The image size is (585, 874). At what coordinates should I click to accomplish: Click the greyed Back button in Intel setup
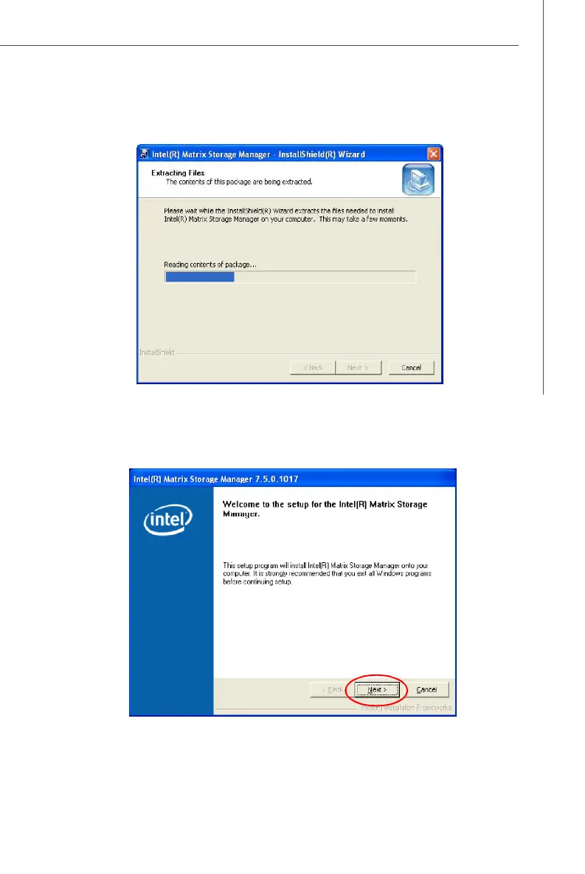[x=332, y=690]
